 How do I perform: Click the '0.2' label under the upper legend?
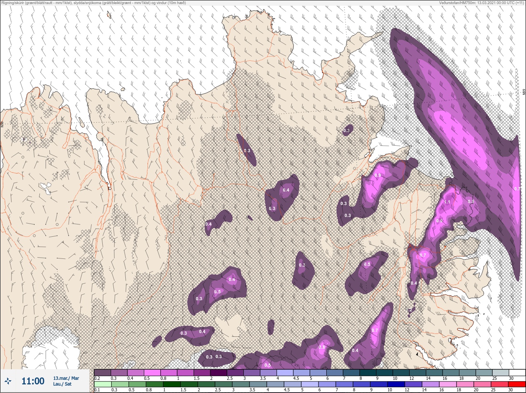(97, 378)
